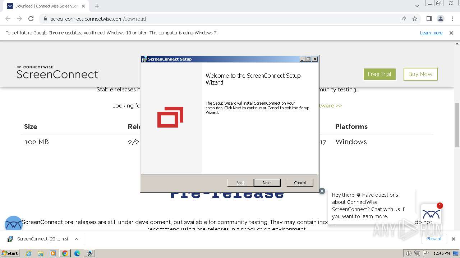Viewport: 460px width, 258px height.
Task: Launch Internet Explorer from taskbar
Action: [x=28, y=253]
